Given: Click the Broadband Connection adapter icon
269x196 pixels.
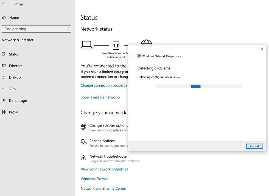Looking at the screenshot, I should coord(116,46).
